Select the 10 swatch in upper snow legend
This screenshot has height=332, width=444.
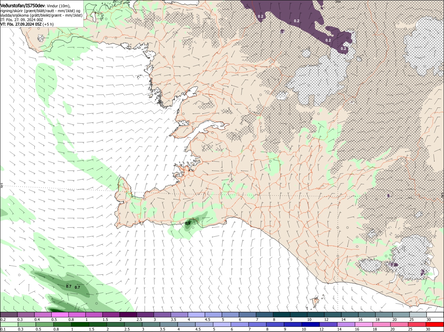point(316,314)
